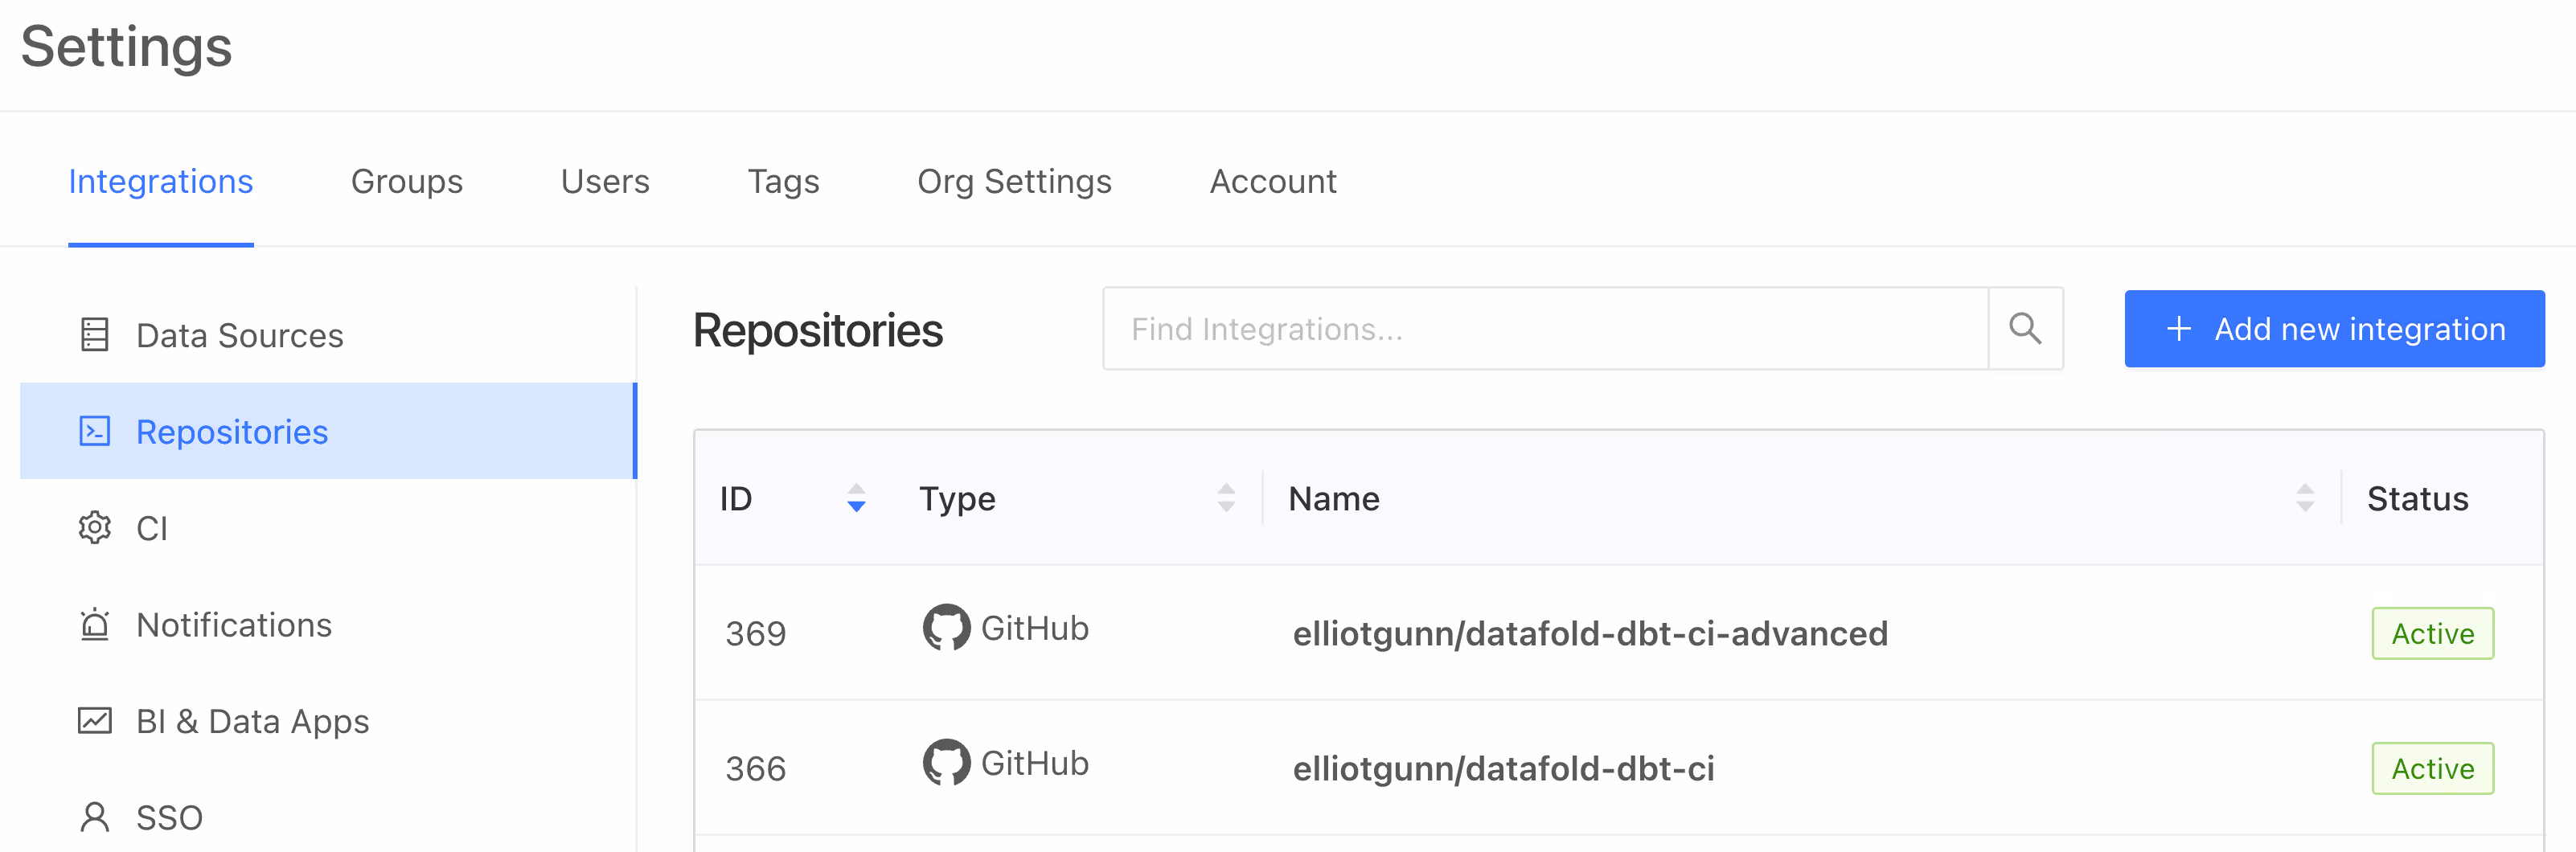
Task: Open elliotgunn/datafold-dbt-ci repository entry
Action: click(x=1503, y=768)
